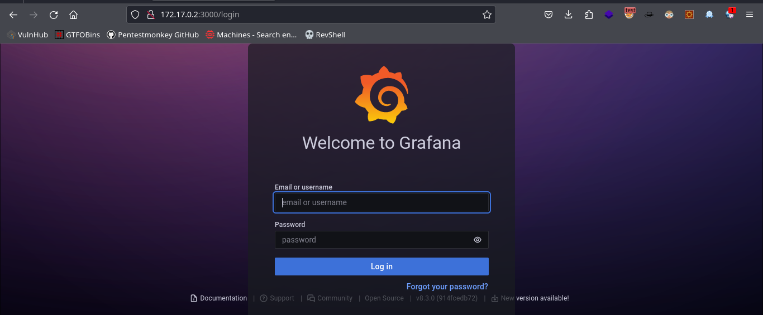Go forward in browser history

pos(34,14)
